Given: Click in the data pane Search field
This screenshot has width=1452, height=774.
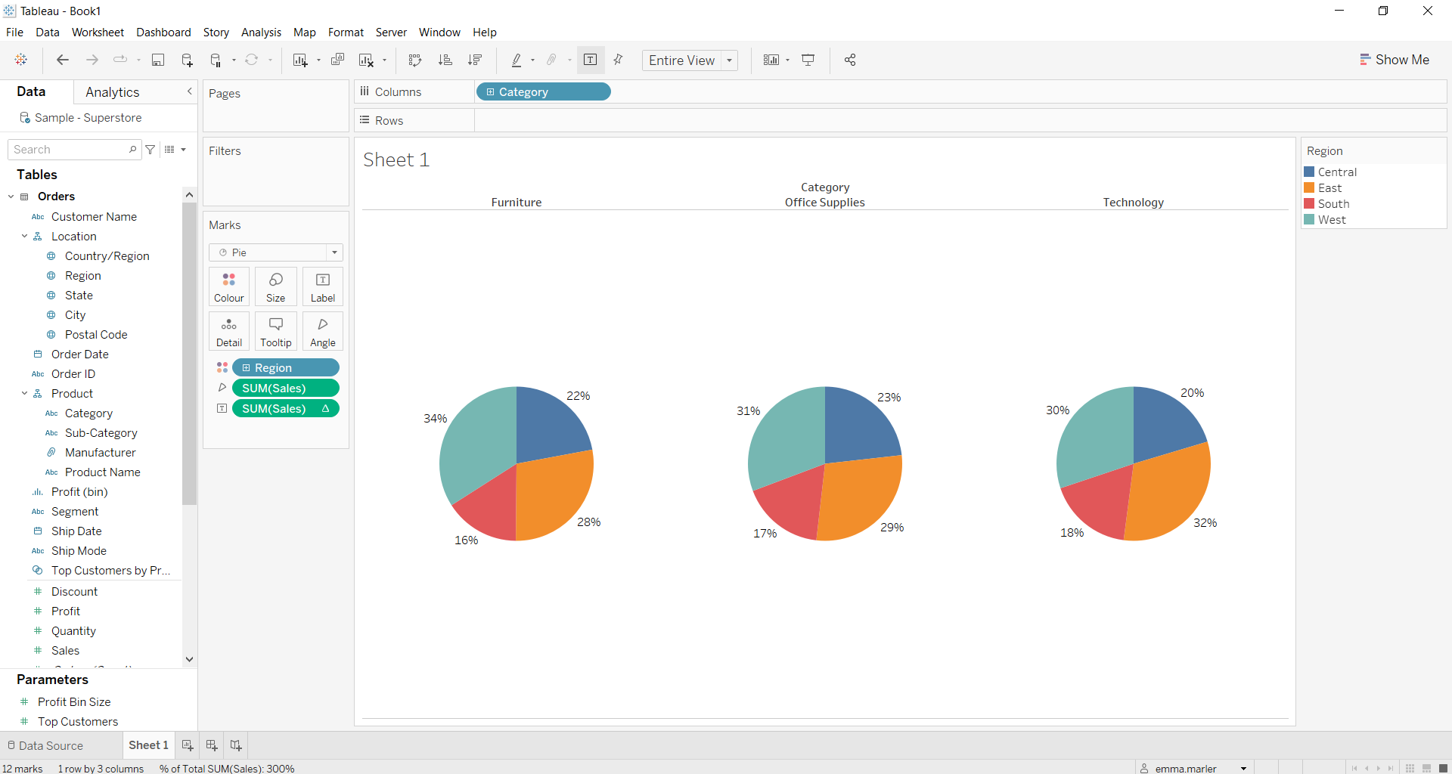Looking at the screenshot, I should click(68, 150).
